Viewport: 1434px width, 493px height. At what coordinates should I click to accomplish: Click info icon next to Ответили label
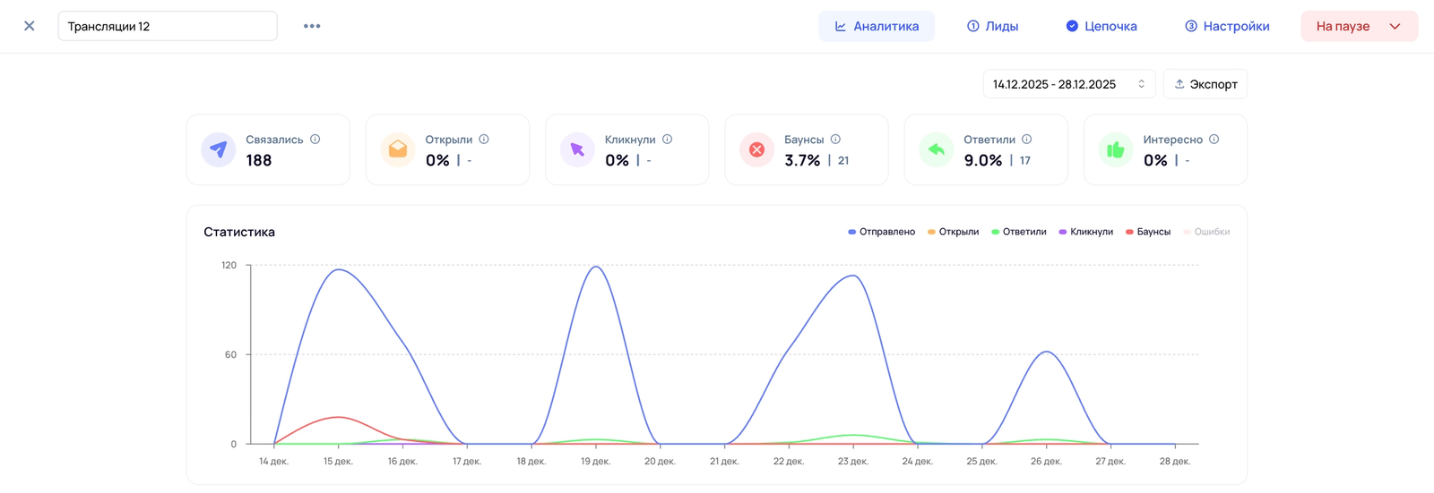[x=1027, y=140]
